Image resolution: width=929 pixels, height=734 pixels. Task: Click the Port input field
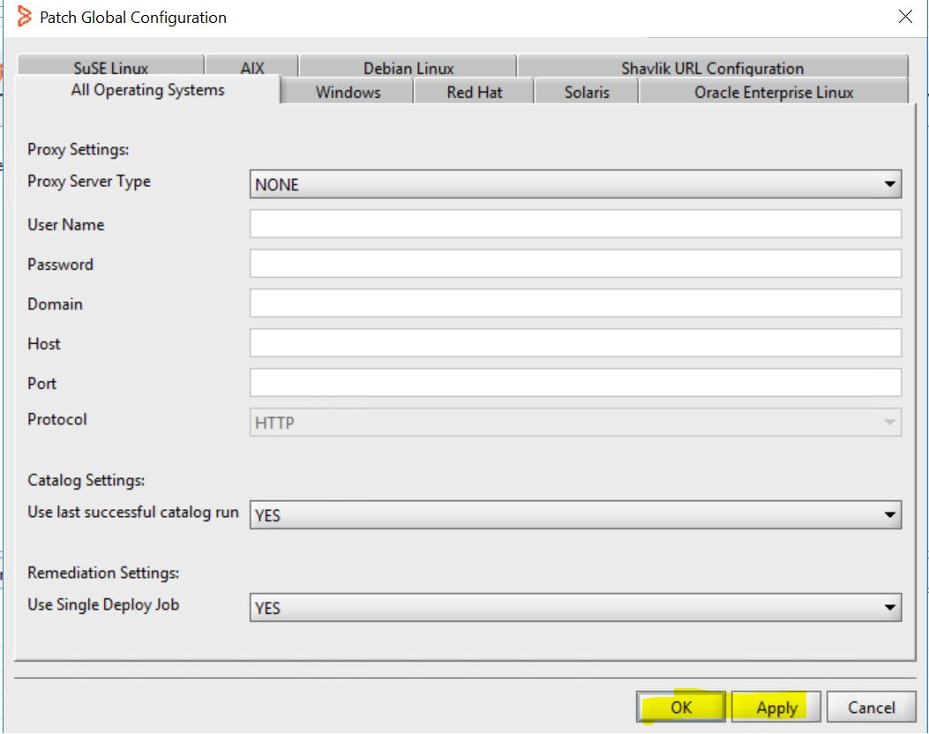[x=575, y=383]
